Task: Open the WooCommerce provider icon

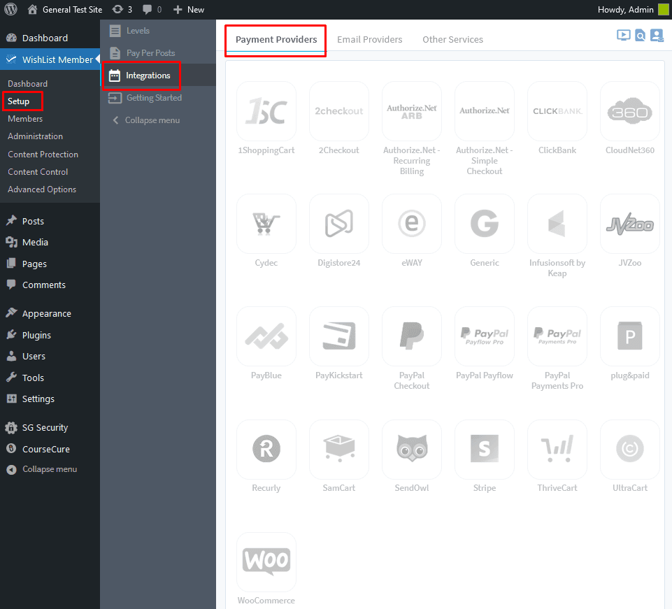Action: (x=266, y=562)
